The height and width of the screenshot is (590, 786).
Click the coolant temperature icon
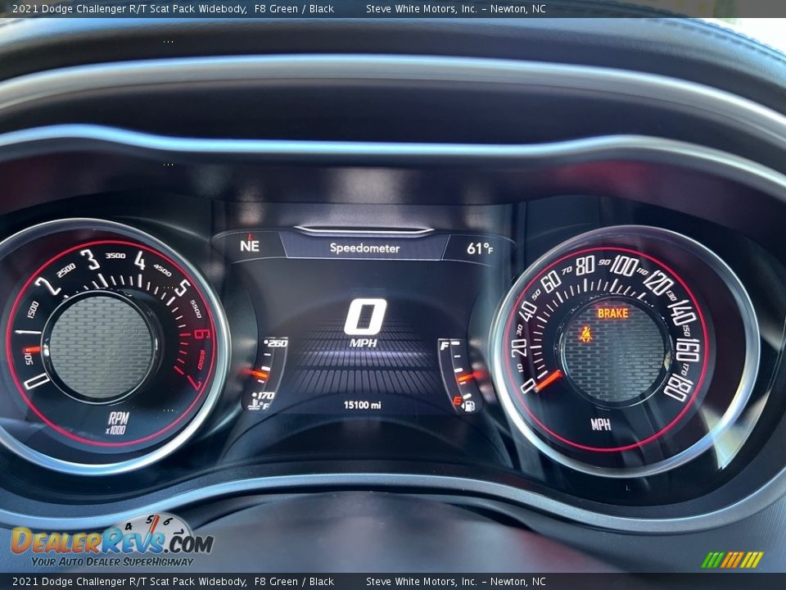(255, 404)
